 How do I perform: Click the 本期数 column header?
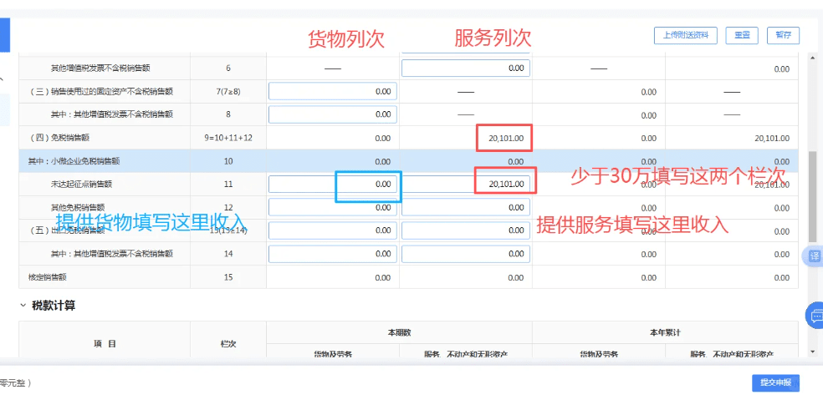(x=399, y=332)
